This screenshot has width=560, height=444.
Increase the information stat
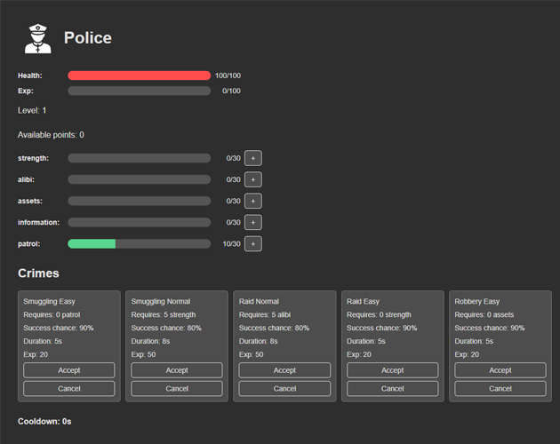coord(252,222)
